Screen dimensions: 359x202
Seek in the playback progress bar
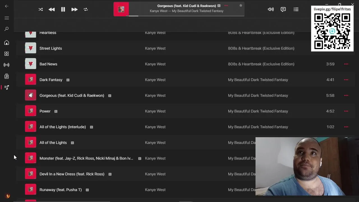pos(187,16)
